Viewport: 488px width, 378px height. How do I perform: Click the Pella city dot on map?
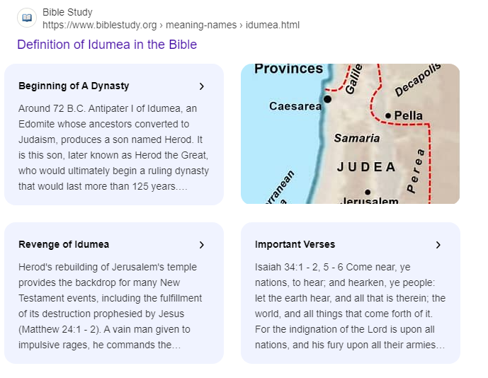pos(388,115)
